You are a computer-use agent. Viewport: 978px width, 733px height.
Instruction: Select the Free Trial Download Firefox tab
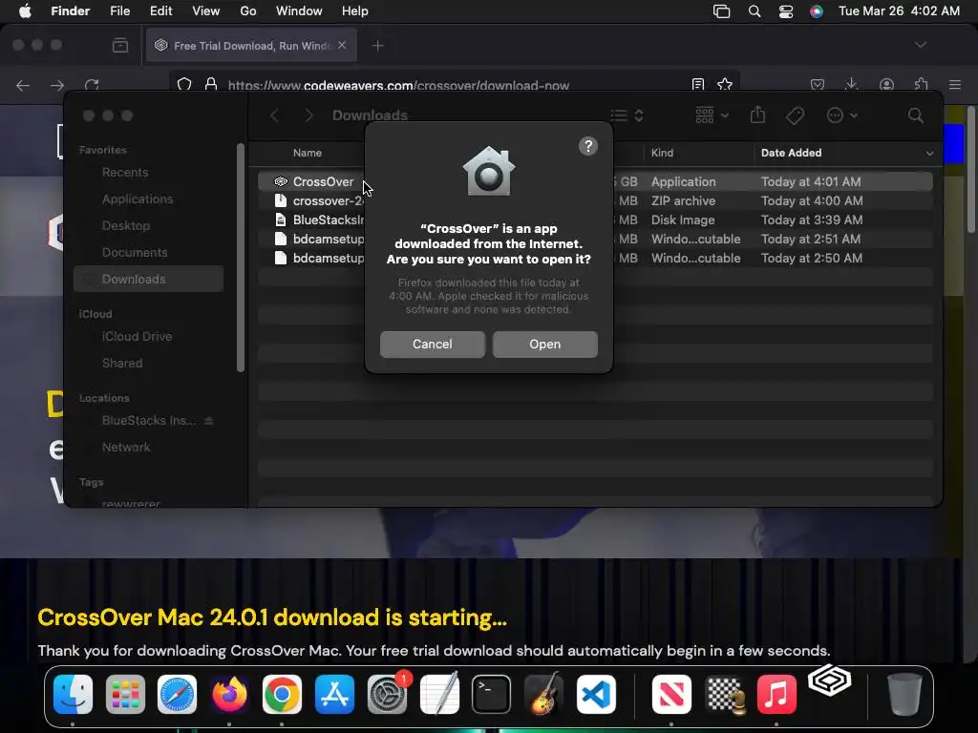coord(251,46)
